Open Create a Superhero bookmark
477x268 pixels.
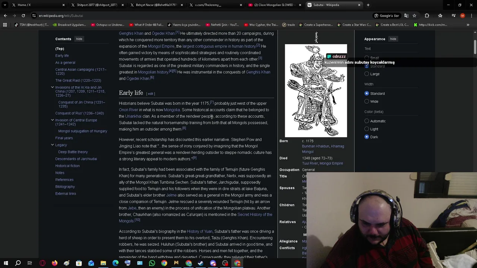(x=316, y=25)
